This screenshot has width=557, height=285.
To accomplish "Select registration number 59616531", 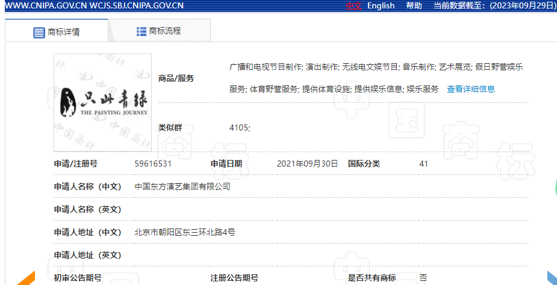I will point(153,164).
